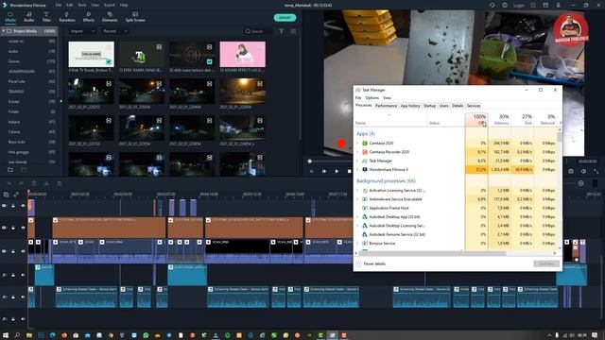The image size is (605, 340).
Task: Click the Login link in Filmora title bar
Action: click(519, 6)
